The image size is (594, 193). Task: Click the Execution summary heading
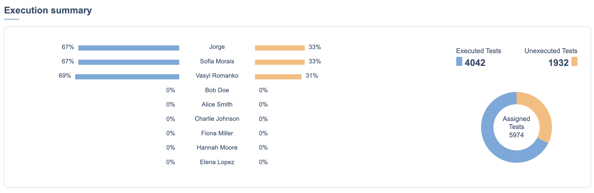(x=48, y=10)
